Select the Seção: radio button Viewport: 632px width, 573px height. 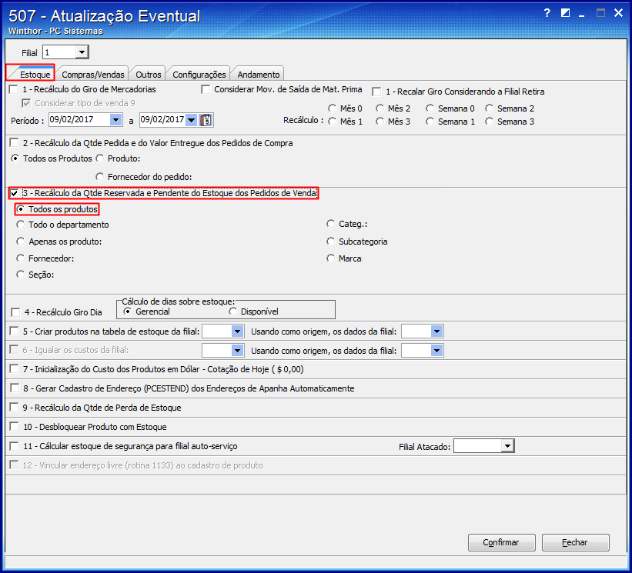(20, 275)
